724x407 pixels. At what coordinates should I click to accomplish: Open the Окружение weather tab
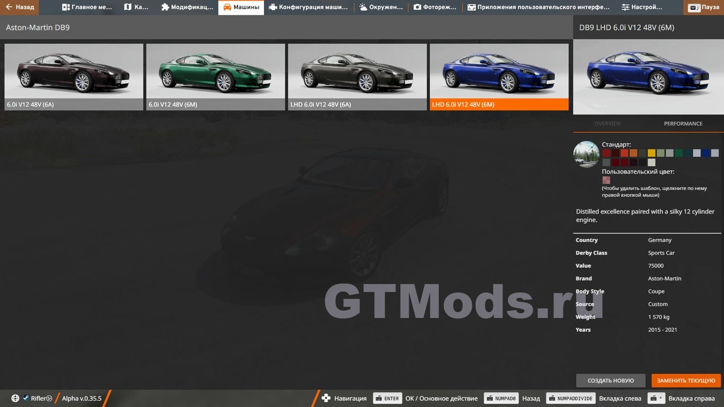[x=381, y=7]
